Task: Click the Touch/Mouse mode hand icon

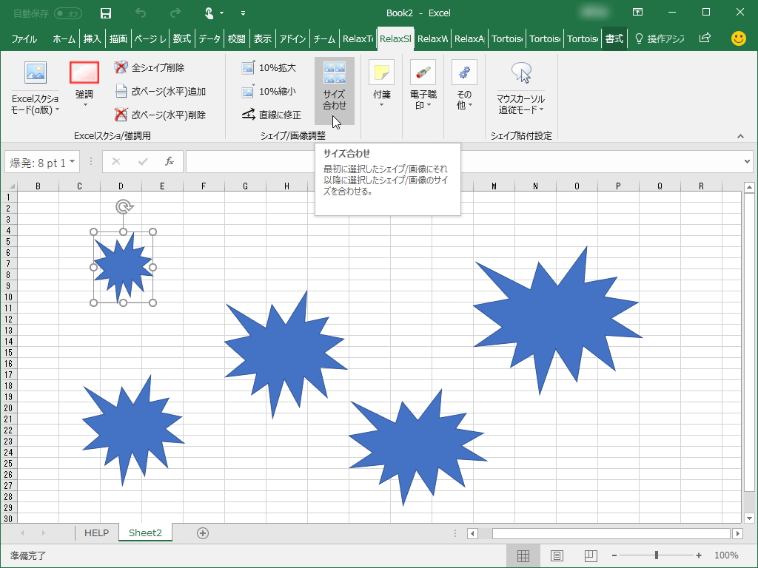Action: coord(209,13)
